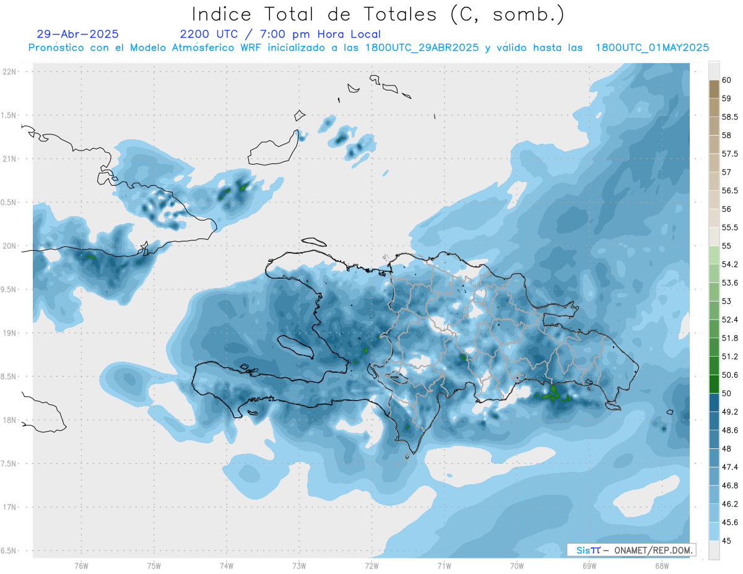Click valid-until time "1800UTC_01MAY2025"
This screenshot has height=574, width=743.
point(652,48)
